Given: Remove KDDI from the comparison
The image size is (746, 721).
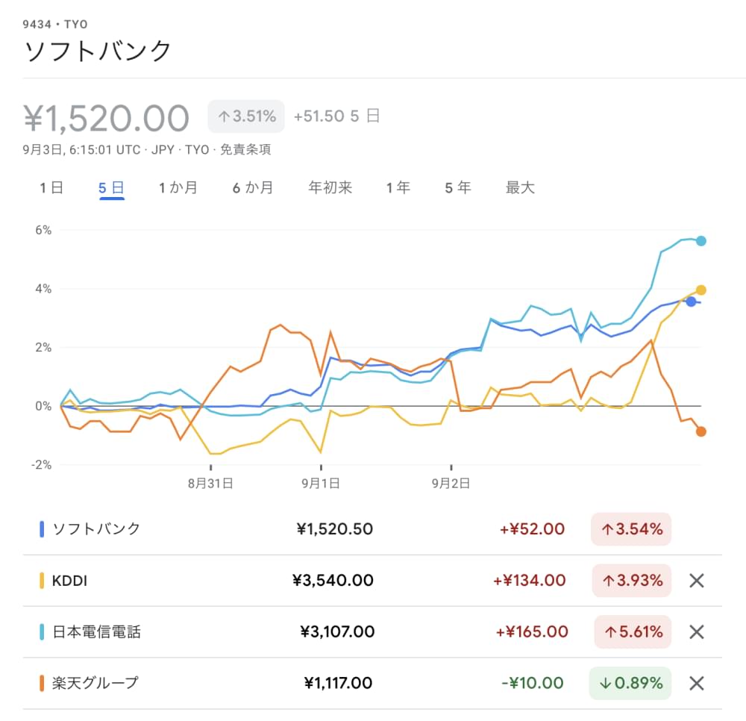Looking at the screenshot, I should pyautogui.click(x=696, y=581).
